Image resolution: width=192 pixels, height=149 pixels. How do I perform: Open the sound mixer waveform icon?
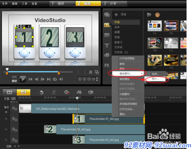79,92
